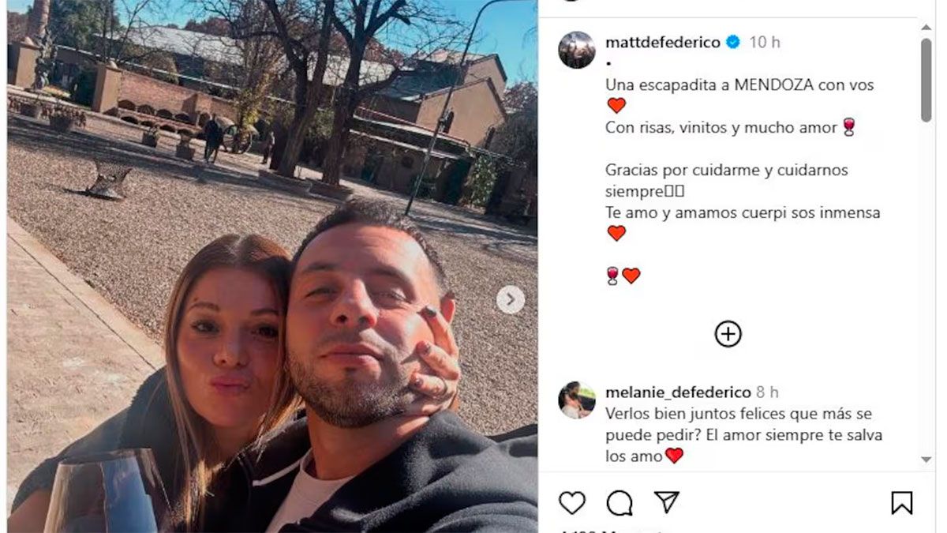
Task: Load more comments with the plus circle
Action: pyautogui.click(x=728, y=334)
